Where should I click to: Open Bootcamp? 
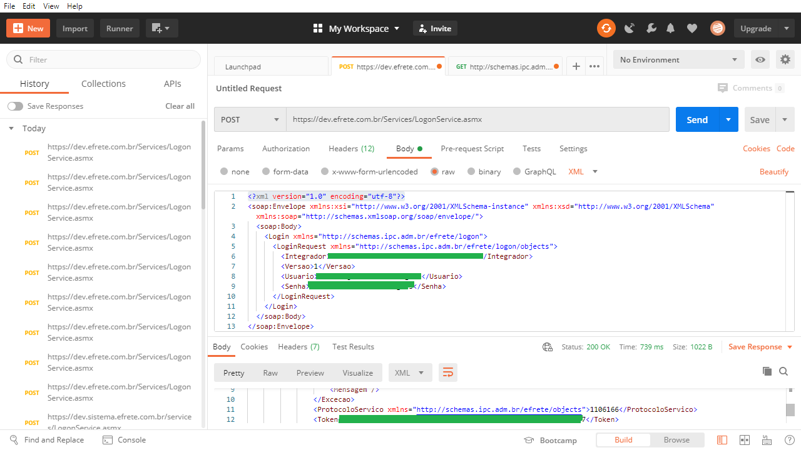pos(550,440)
